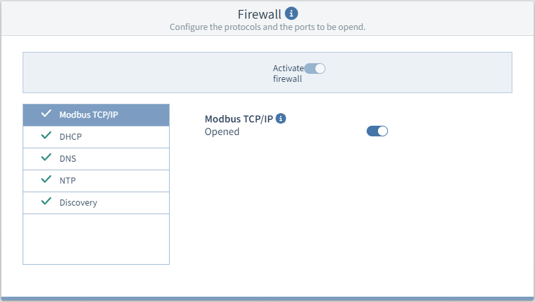
Task: Click the checkmark icon beside Discovery
Action: click(46, 202)
